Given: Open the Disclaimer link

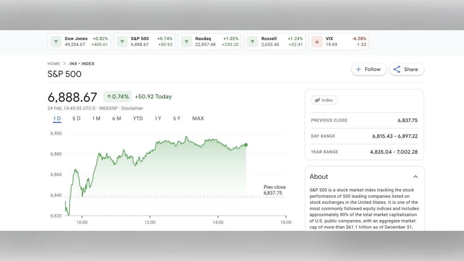Looking at the screenshot, I should point(132,108).
